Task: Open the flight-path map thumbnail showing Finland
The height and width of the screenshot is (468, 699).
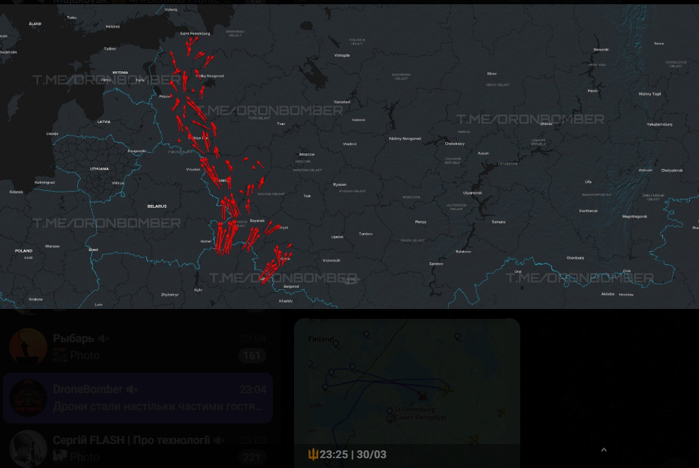Action: point(406,382)
